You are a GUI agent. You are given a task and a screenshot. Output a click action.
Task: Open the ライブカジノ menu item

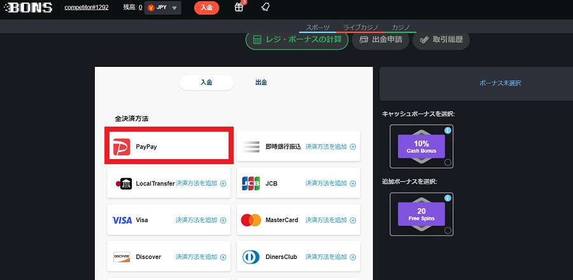tap(361, 28)
